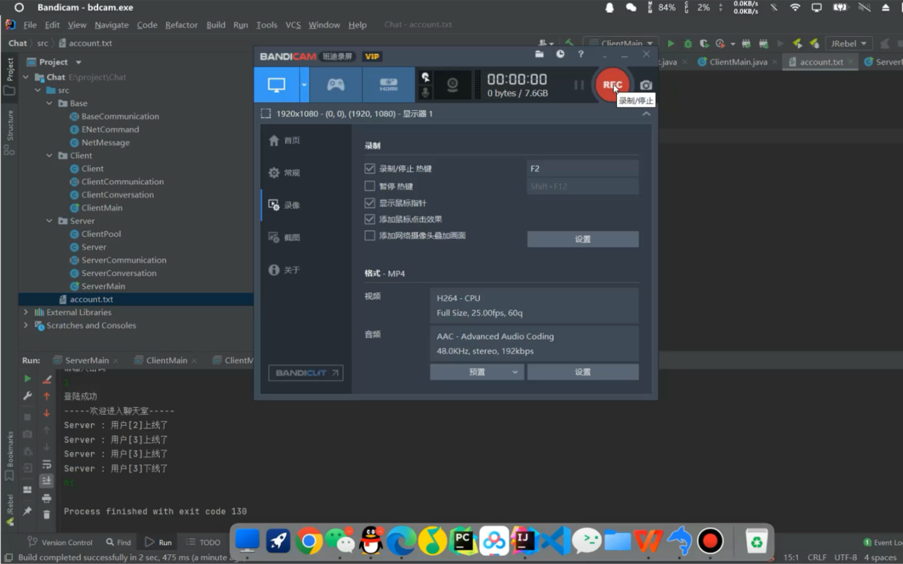903x564 pixels.
Task: Collapse the Base package
Action: (x=49, y=103)
